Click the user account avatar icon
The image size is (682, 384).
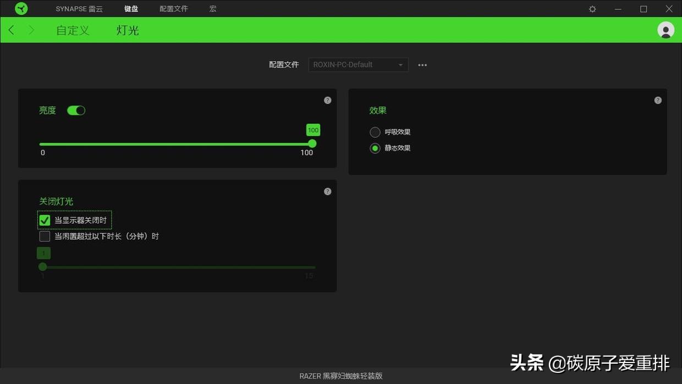(665, 30)
